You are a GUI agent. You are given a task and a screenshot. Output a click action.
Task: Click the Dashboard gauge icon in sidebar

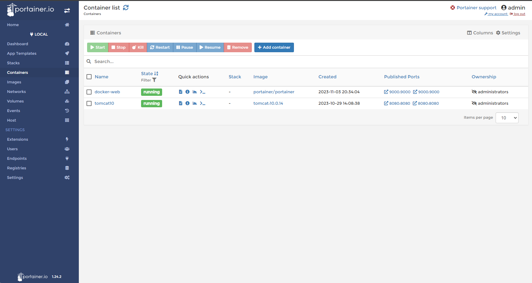pyautogui.click(x=67, y=44)
